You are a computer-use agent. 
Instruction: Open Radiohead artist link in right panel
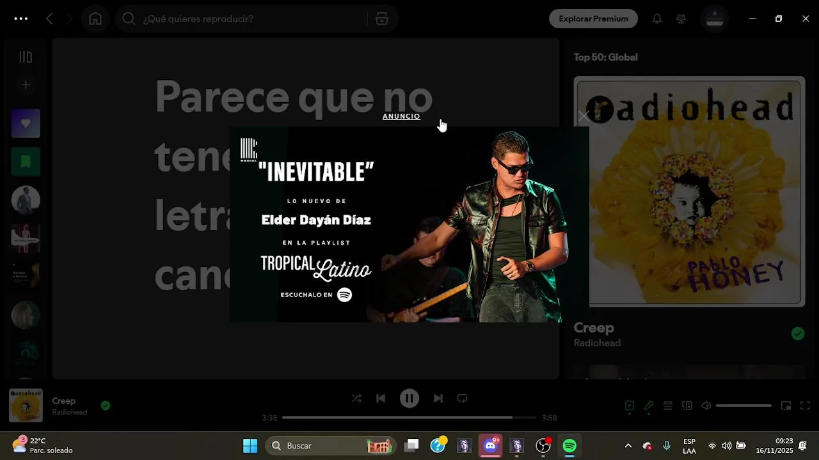(597, 343)
